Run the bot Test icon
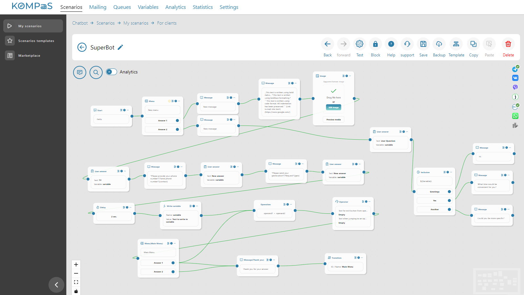The height and width of the screenshot is (295, 524). pos(359,44)
